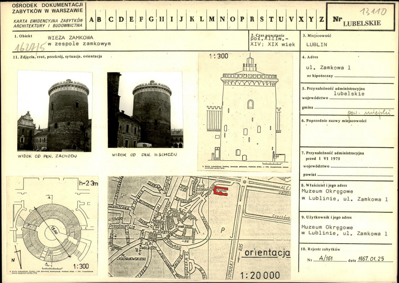
Task: Click the LUBLIN locality field
Action: (x=316, y=44)
